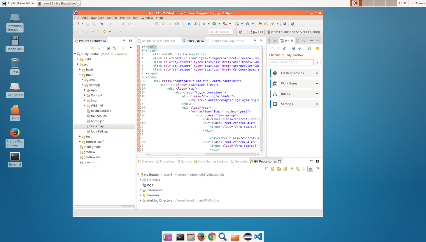426x242 pixels.
Task: Toggle hierarchical branch layout in Git Repositories
Action: coord(304,169)
